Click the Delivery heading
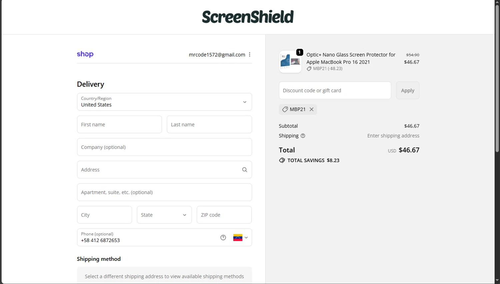The height and width of the screenshot is (284, 500). click(91, 84)
